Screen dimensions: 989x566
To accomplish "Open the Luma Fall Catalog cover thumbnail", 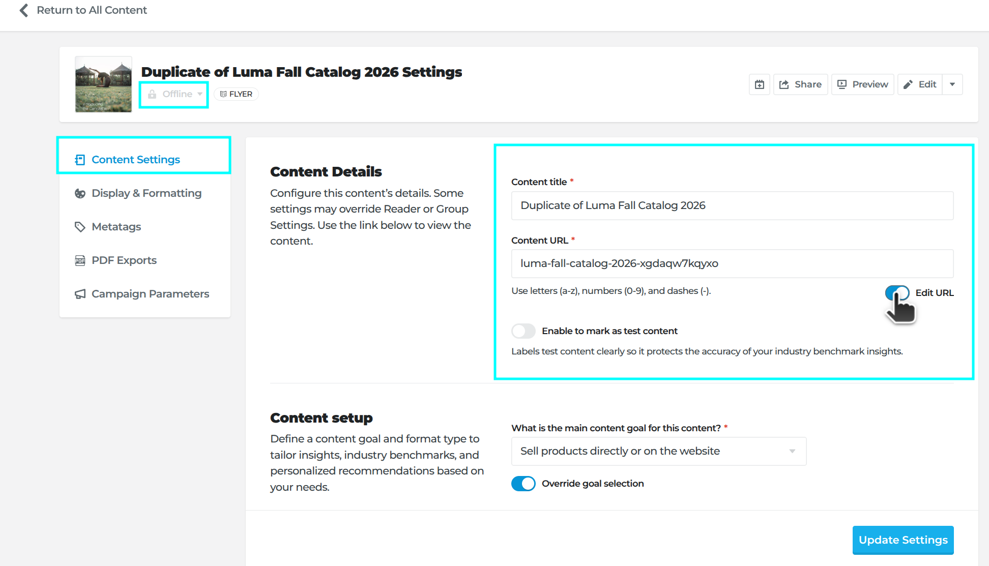I will point(103,84).
